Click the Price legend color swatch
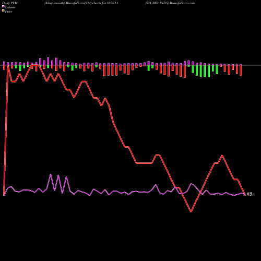The width and height of the screenshot is (261, 261). coord(3,11)
